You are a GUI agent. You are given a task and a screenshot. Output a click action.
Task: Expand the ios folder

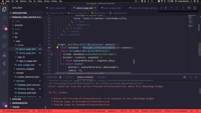pyautogui.click(x=16, y=33)
